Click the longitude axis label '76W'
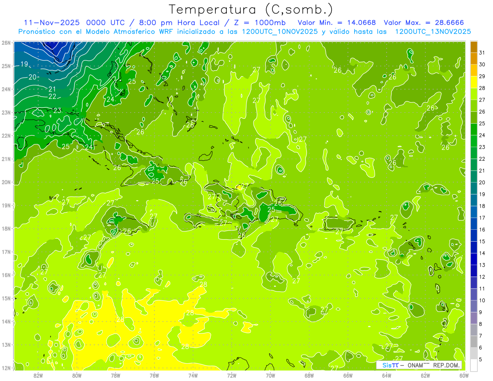 coord(154,376)
